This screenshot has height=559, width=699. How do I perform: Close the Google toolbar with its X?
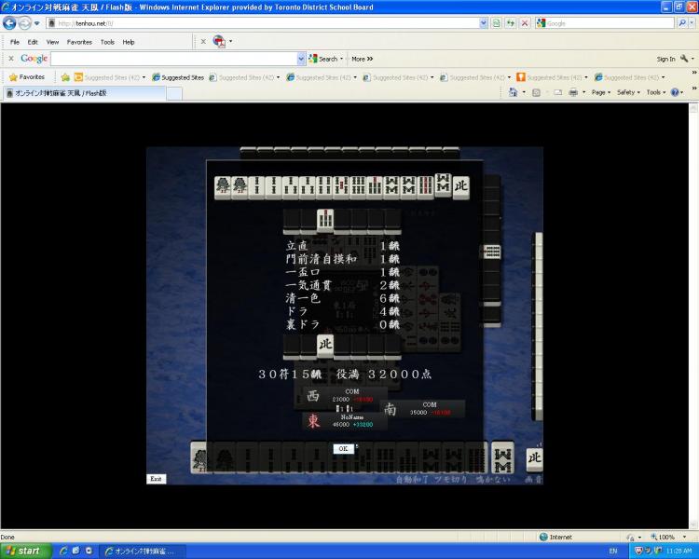click(11, 59)
